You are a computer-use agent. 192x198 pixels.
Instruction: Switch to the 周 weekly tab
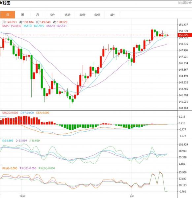tap(22, 15)
